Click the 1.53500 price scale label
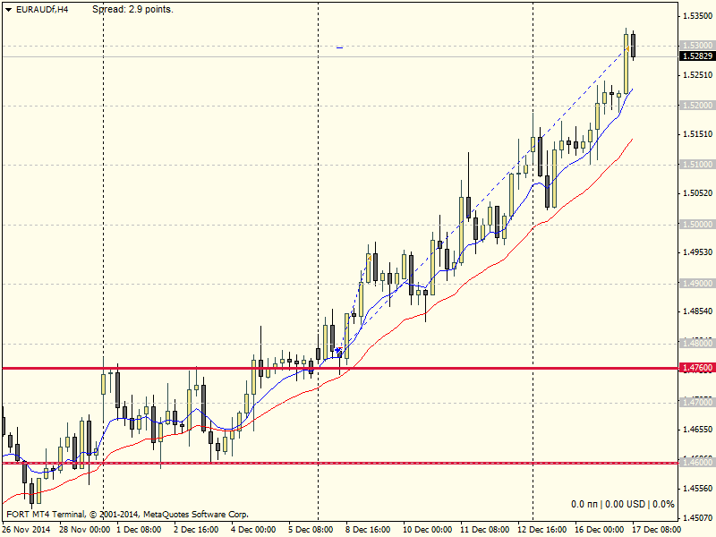716x537 pixels. coord(697,16)
